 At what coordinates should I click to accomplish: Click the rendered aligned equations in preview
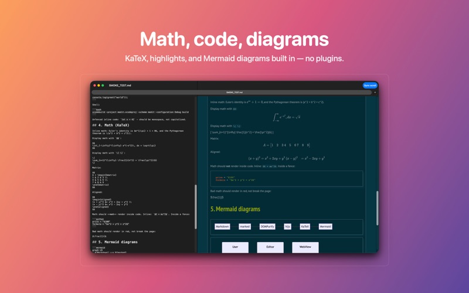click(286, 158)
